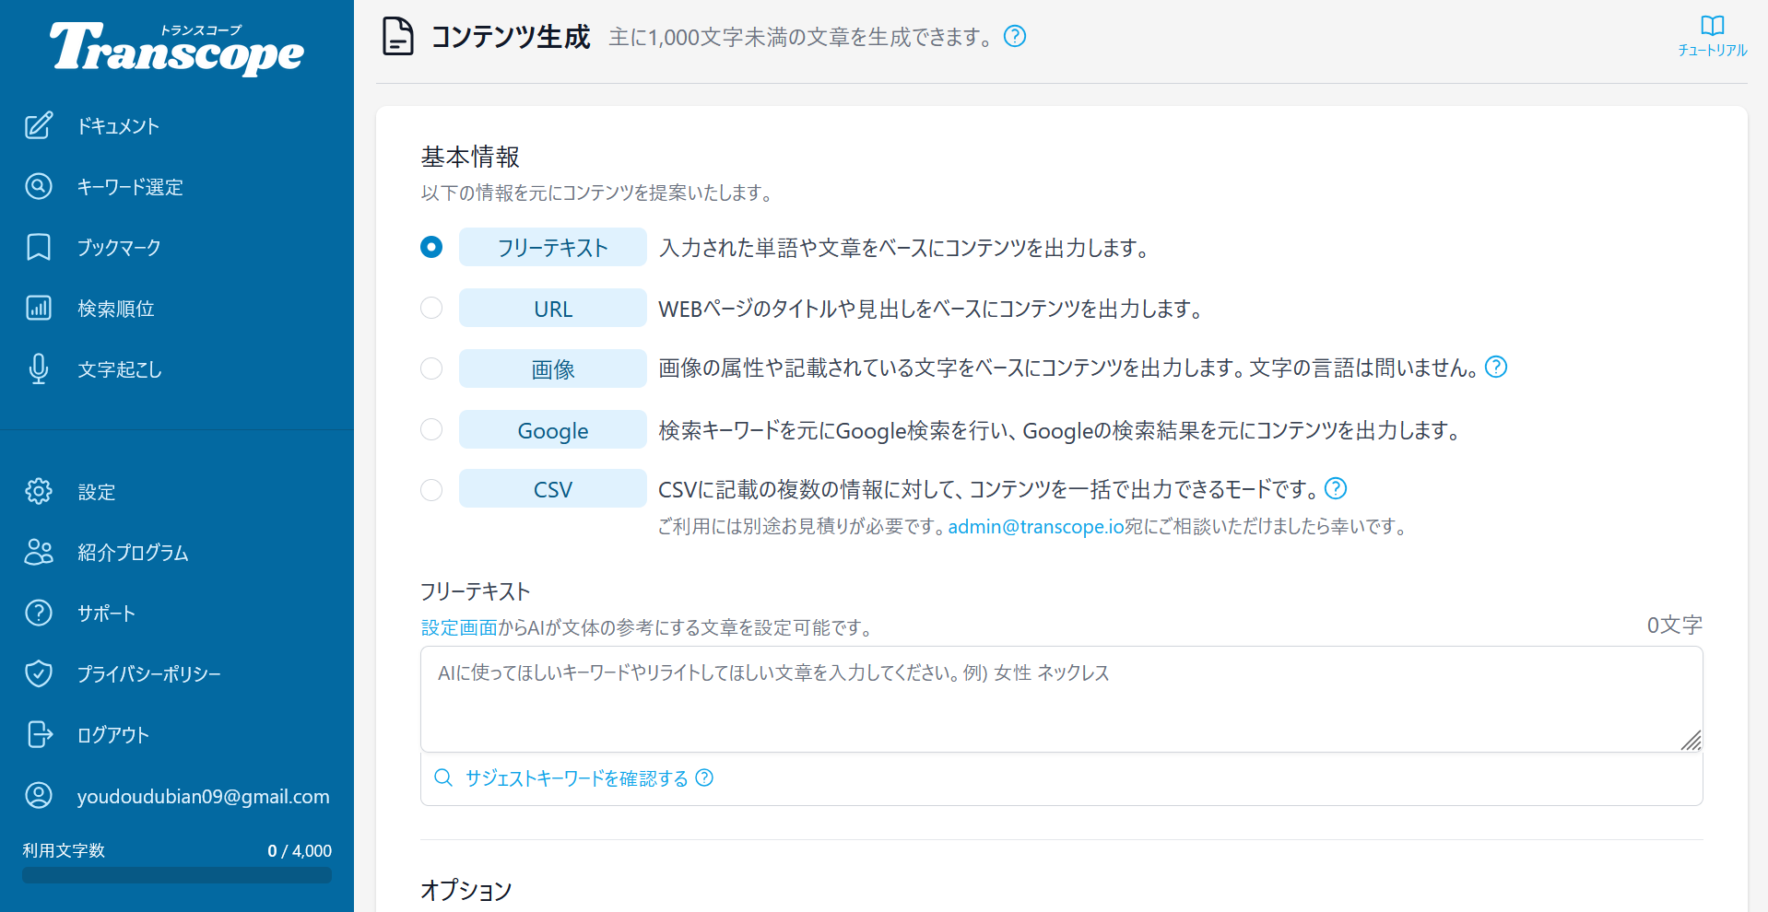
Task: Click サジェストキーワードを確認する link
Action: [x=576, y=778]
